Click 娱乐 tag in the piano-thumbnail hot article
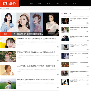 click(88, 75)
